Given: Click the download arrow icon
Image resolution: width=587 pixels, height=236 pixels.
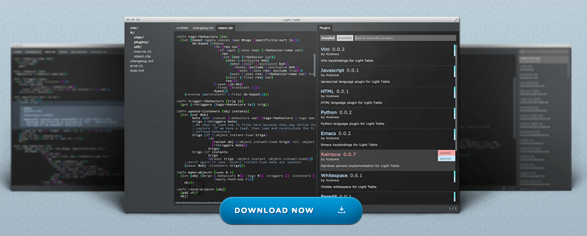Looking at the screenshot, I should (x=341, y=210).
